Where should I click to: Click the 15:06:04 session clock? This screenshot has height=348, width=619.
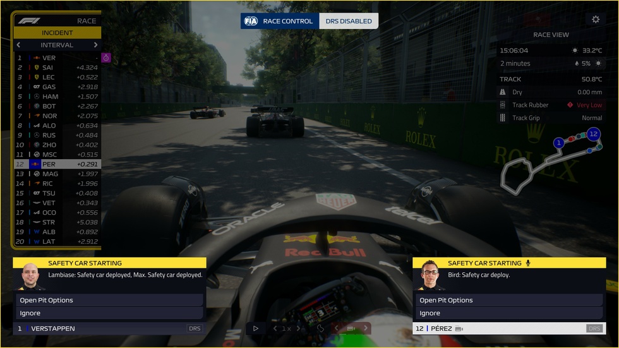[514, 51]
